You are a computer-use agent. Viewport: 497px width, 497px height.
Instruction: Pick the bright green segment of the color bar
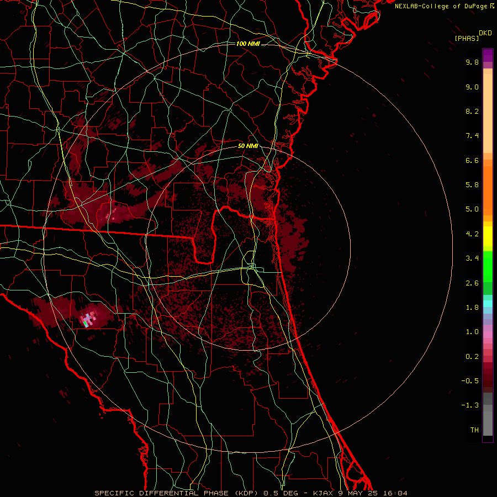point(488,266)
